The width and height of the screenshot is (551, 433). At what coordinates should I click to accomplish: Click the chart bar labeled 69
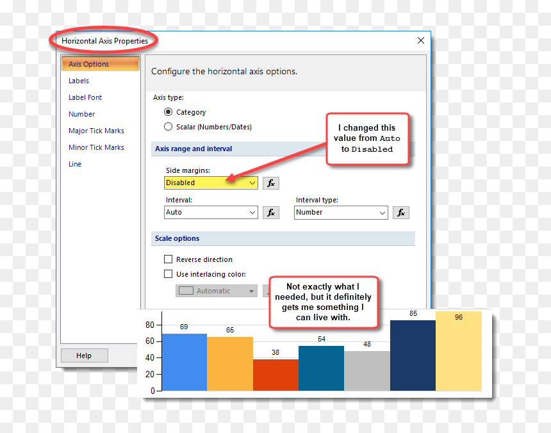pos(185,362)
